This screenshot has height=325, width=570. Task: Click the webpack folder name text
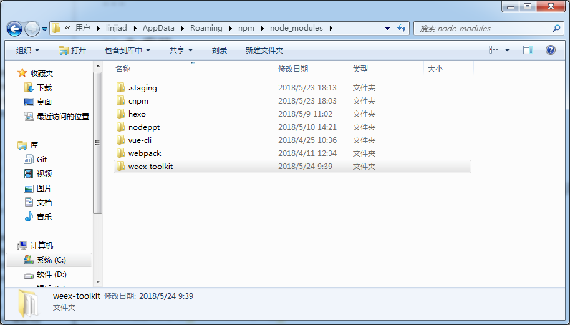145,153
